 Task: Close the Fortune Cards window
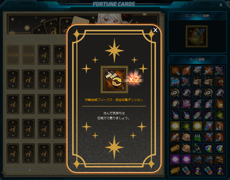pos(221,5)
